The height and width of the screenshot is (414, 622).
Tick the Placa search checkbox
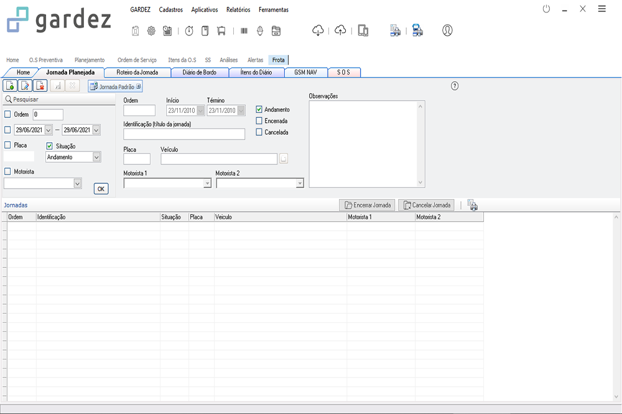[x=7, y=145]
